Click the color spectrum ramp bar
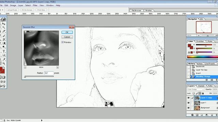The image size is (218, 122). 202,57
